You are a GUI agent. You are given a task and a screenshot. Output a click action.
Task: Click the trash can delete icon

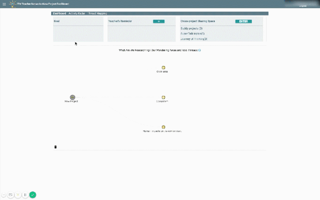coord(55,147)
